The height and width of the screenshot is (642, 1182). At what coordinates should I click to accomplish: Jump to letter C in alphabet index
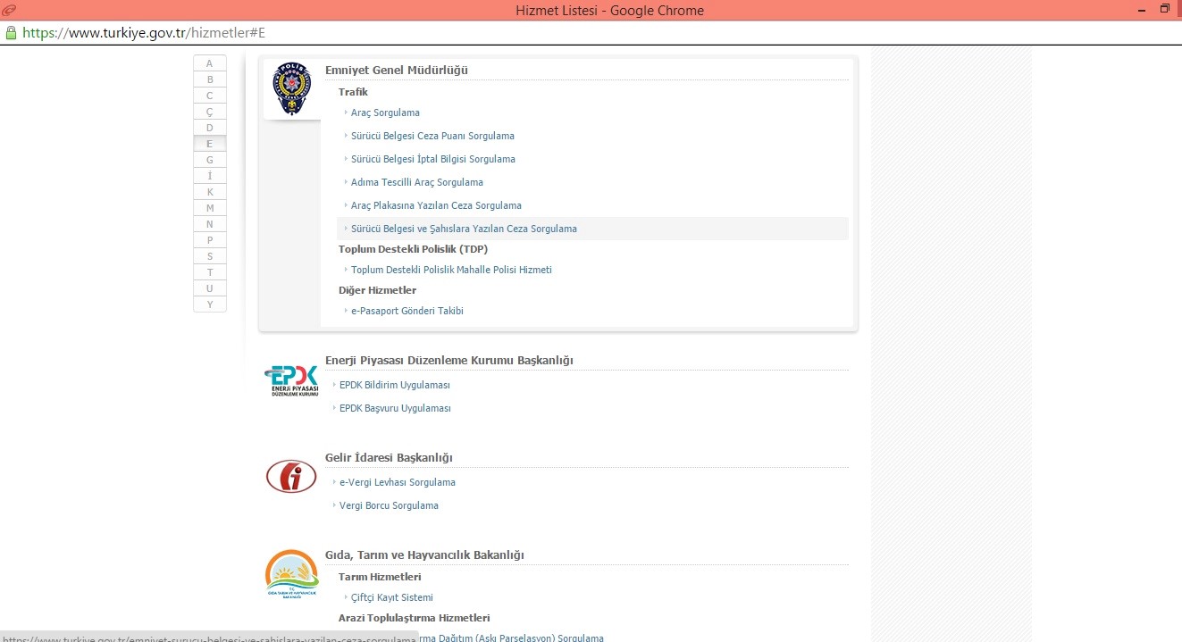pyautogui.click(x=210, y=96)
